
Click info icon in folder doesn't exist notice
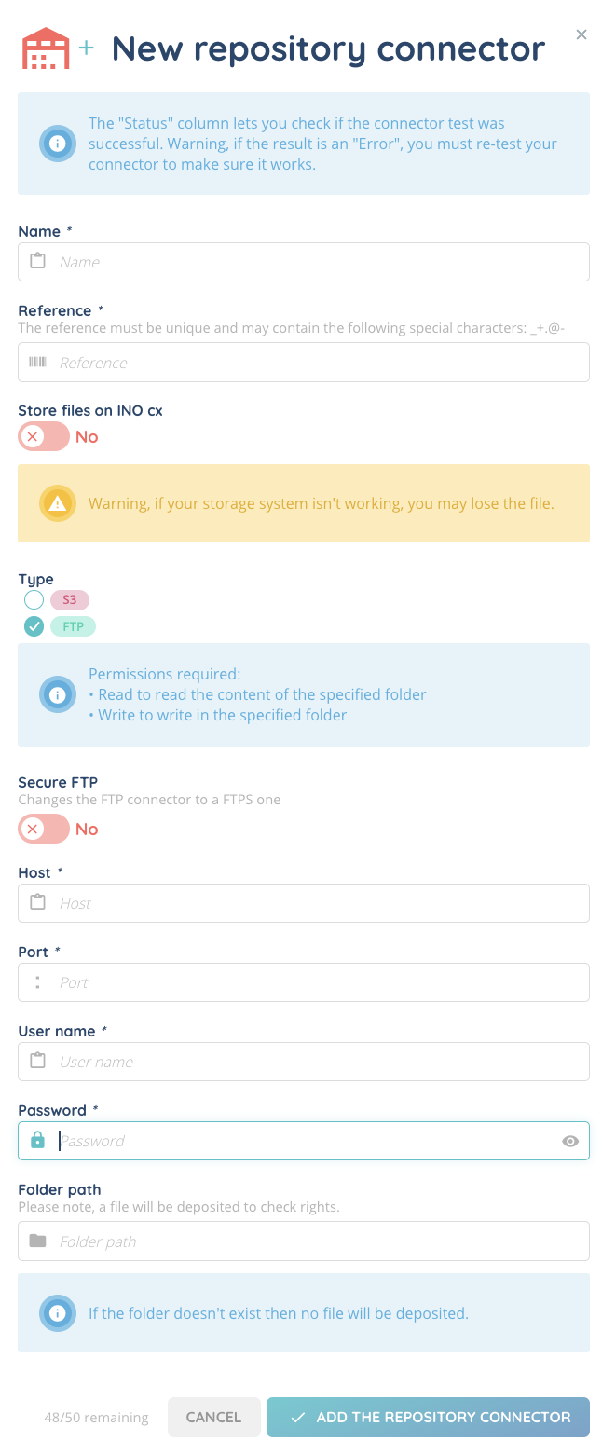pos(58,1312)
